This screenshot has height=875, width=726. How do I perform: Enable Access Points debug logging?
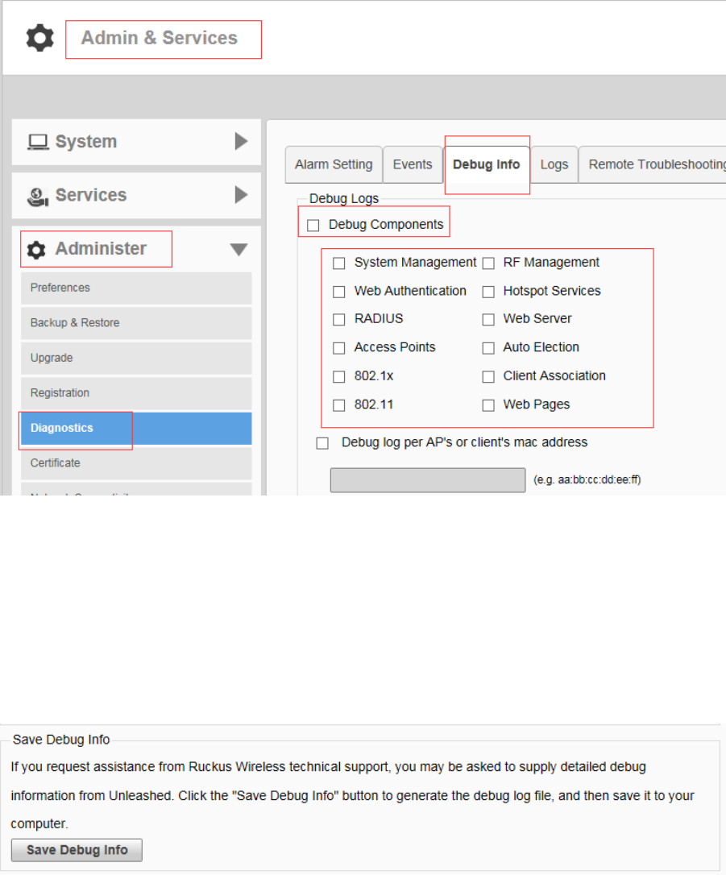(338, 347)
